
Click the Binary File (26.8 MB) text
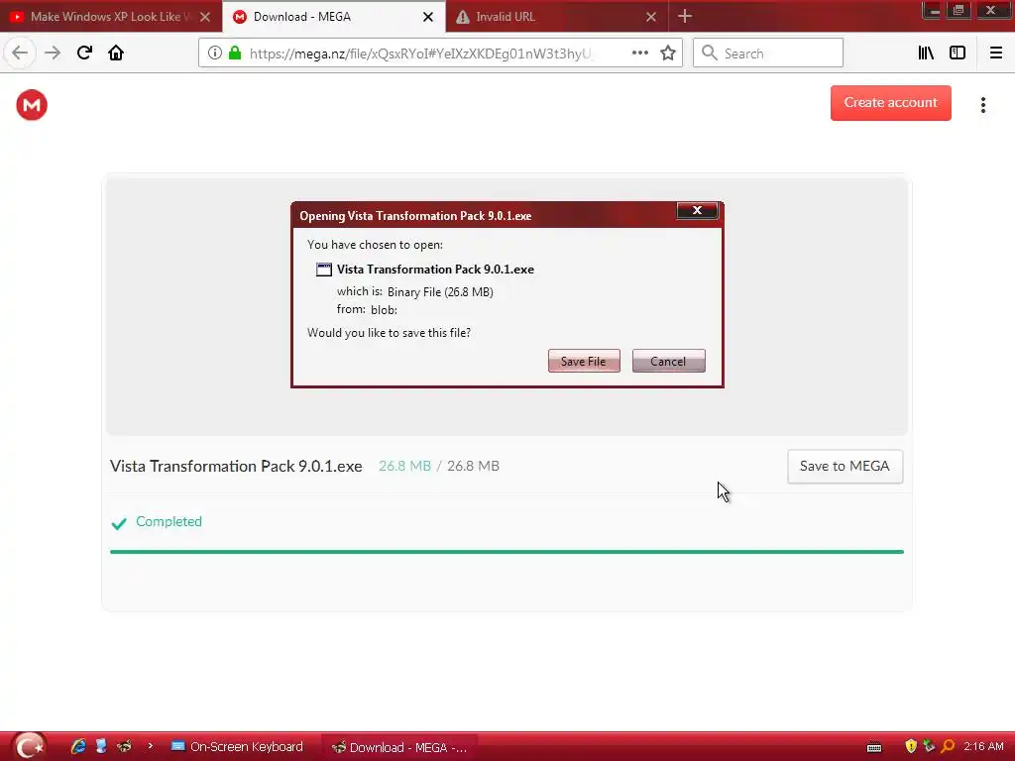coord(440,292)
